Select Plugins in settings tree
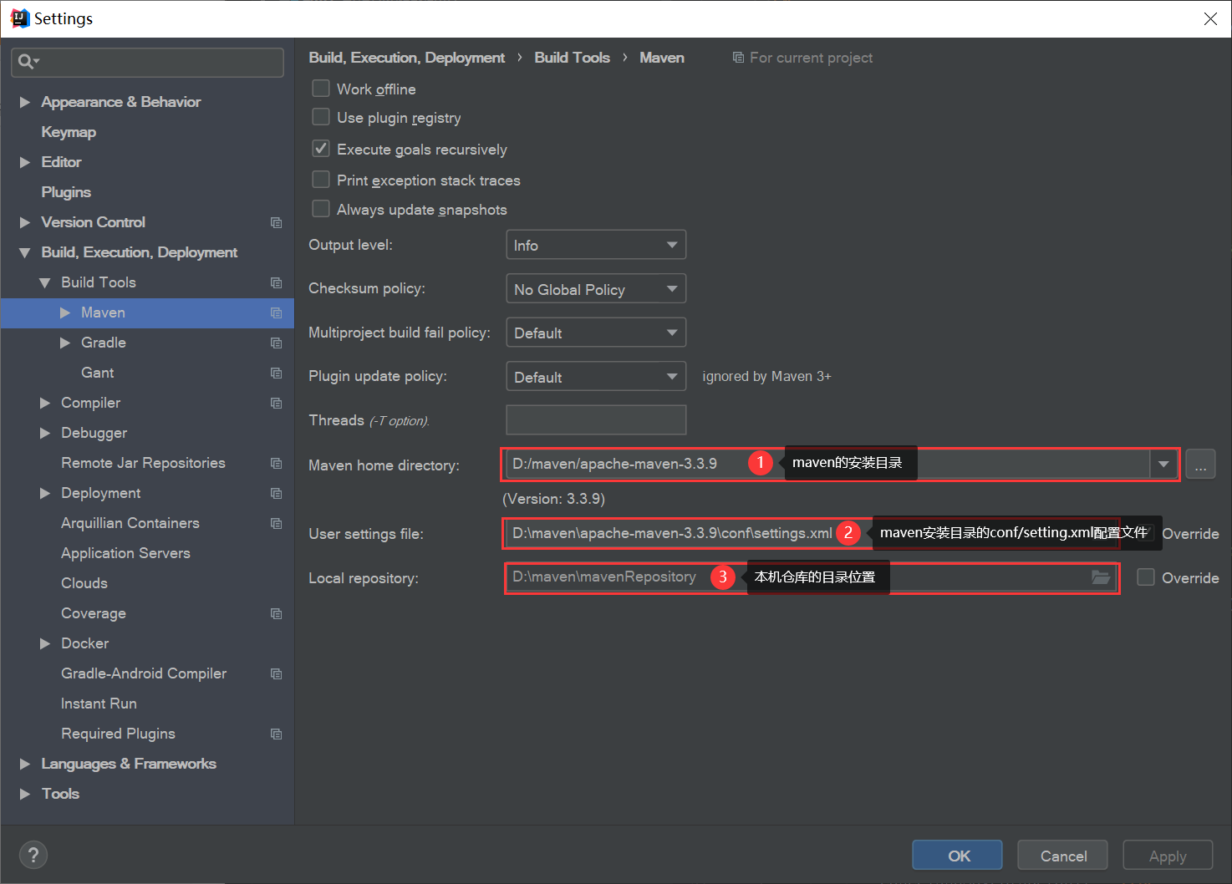The height and width of the screenshot is (884, 1232). coord(66,192)
